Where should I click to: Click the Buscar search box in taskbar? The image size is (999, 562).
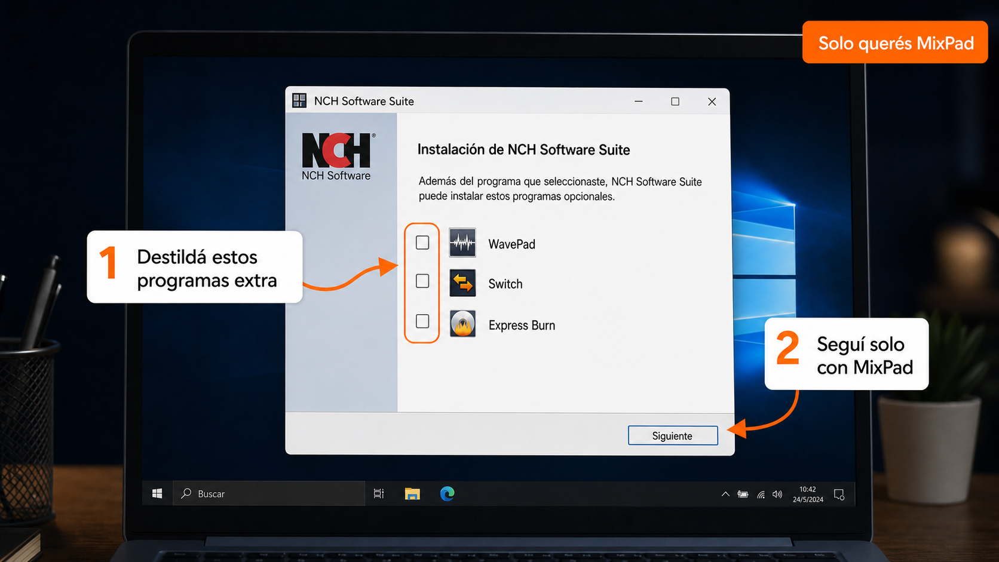click(x=269, y=494)
